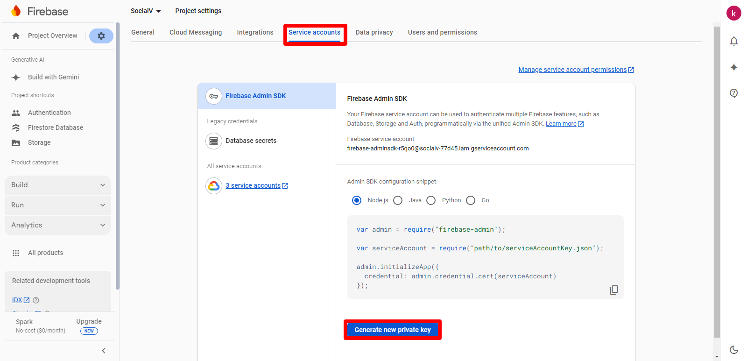Open the Users and permissions tab
The width and height of the screenshot is (747, 361).
(442, 32)
